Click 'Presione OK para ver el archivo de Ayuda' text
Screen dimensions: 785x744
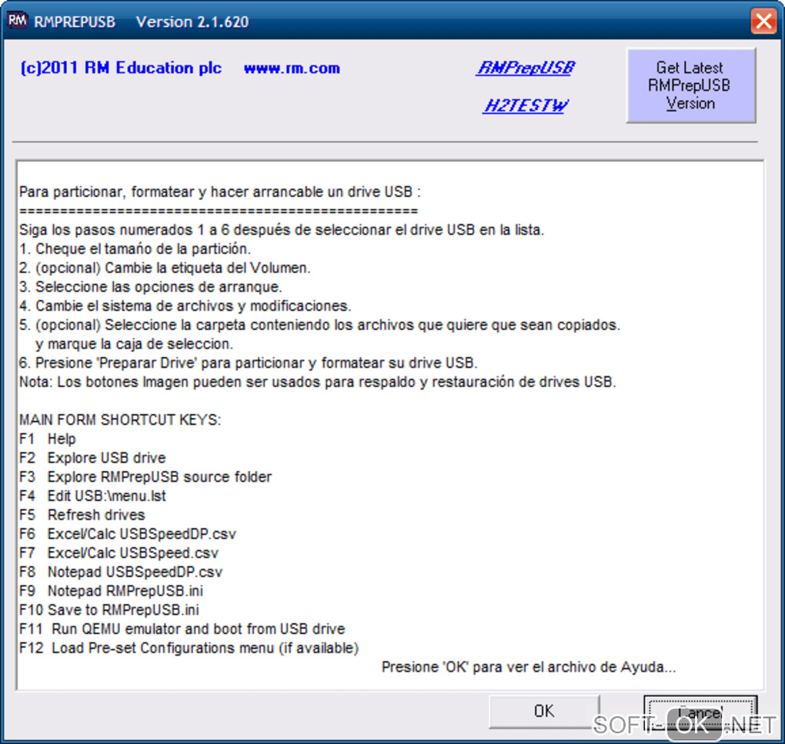(x=529, y=667)
